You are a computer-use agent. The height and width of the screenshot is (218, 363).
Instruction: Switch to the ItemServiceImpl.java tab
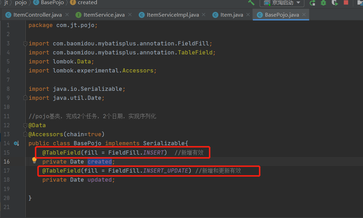click(173, 15)
